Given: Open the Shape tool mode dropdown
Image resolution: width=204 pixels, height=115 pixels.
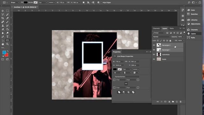Looking at the screenshot, I should pyautogui.click(x=15, y=3).
